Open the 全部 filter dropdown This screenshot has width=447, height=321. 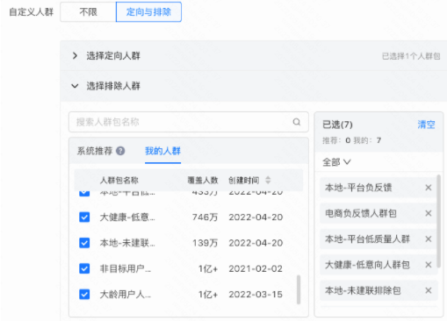pos(336,161)
